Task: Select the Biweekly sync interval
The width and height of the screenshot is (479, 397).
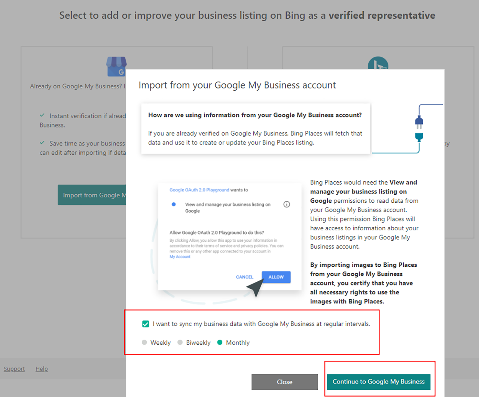Action: pyautogui.click(x=180, y=342)
